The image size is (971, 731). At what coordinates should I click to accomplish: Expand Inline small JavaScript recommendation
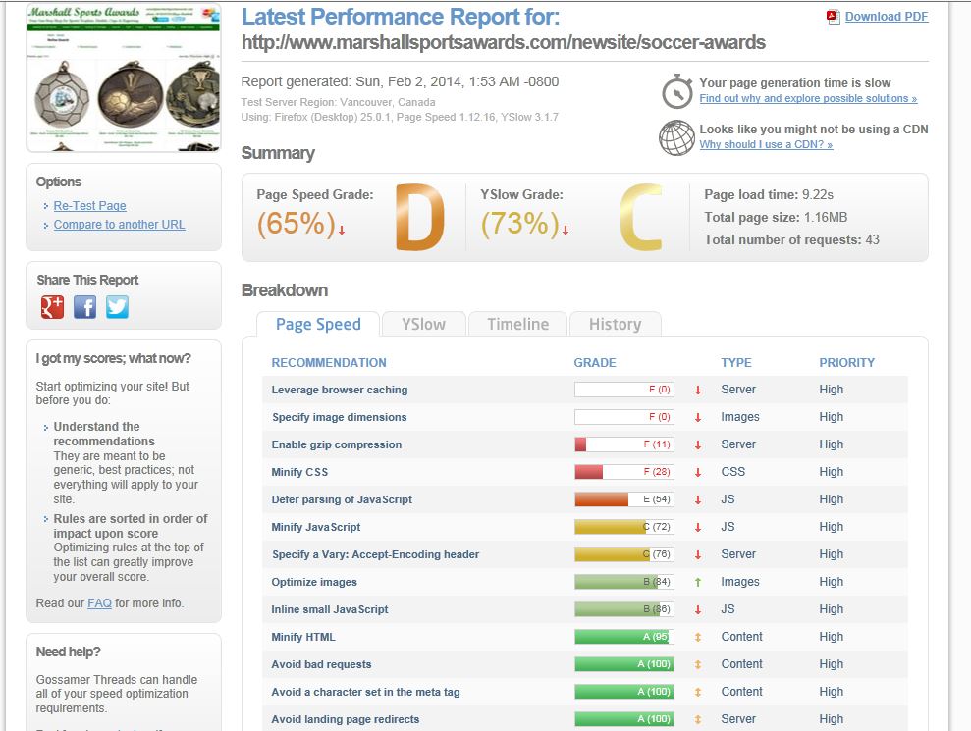[x=330, y=609]
